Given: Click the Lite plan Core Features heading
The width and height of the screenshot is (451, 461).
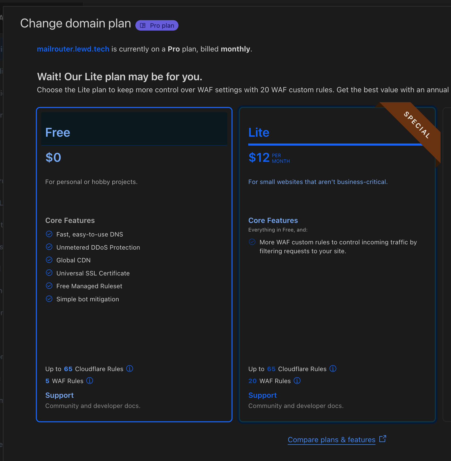Looking at the screenshot, I should point(273,221).
